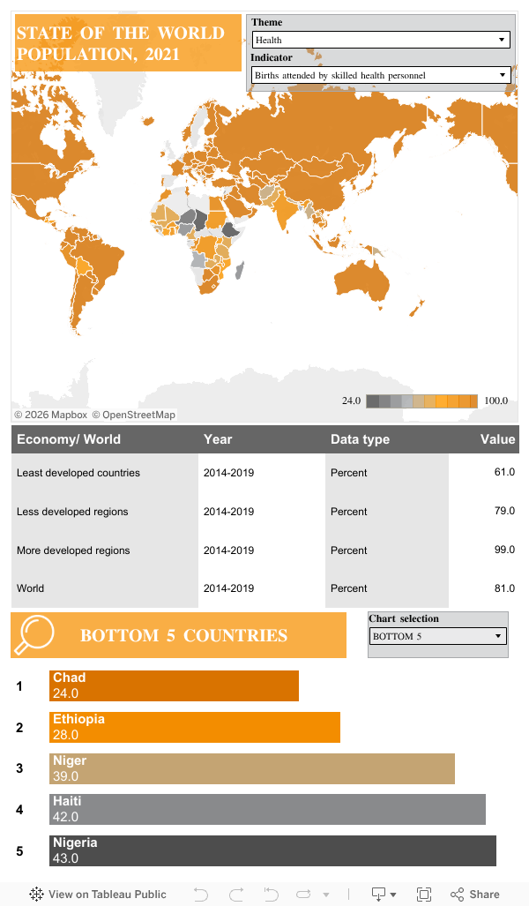Image resolution: width=529 pixels, height=906 pixels.
Task: Click the Economy/ World column header
Action: pos(69,439)
